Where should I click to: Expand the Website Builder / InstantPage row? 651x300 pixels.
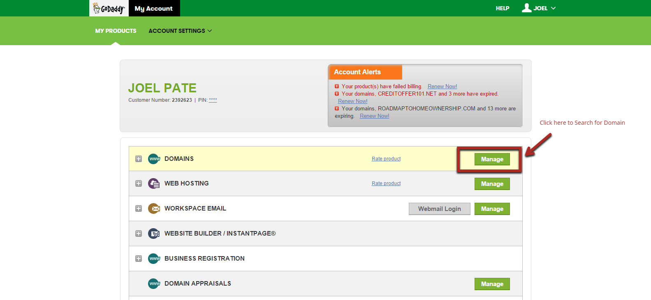(139, 234)
